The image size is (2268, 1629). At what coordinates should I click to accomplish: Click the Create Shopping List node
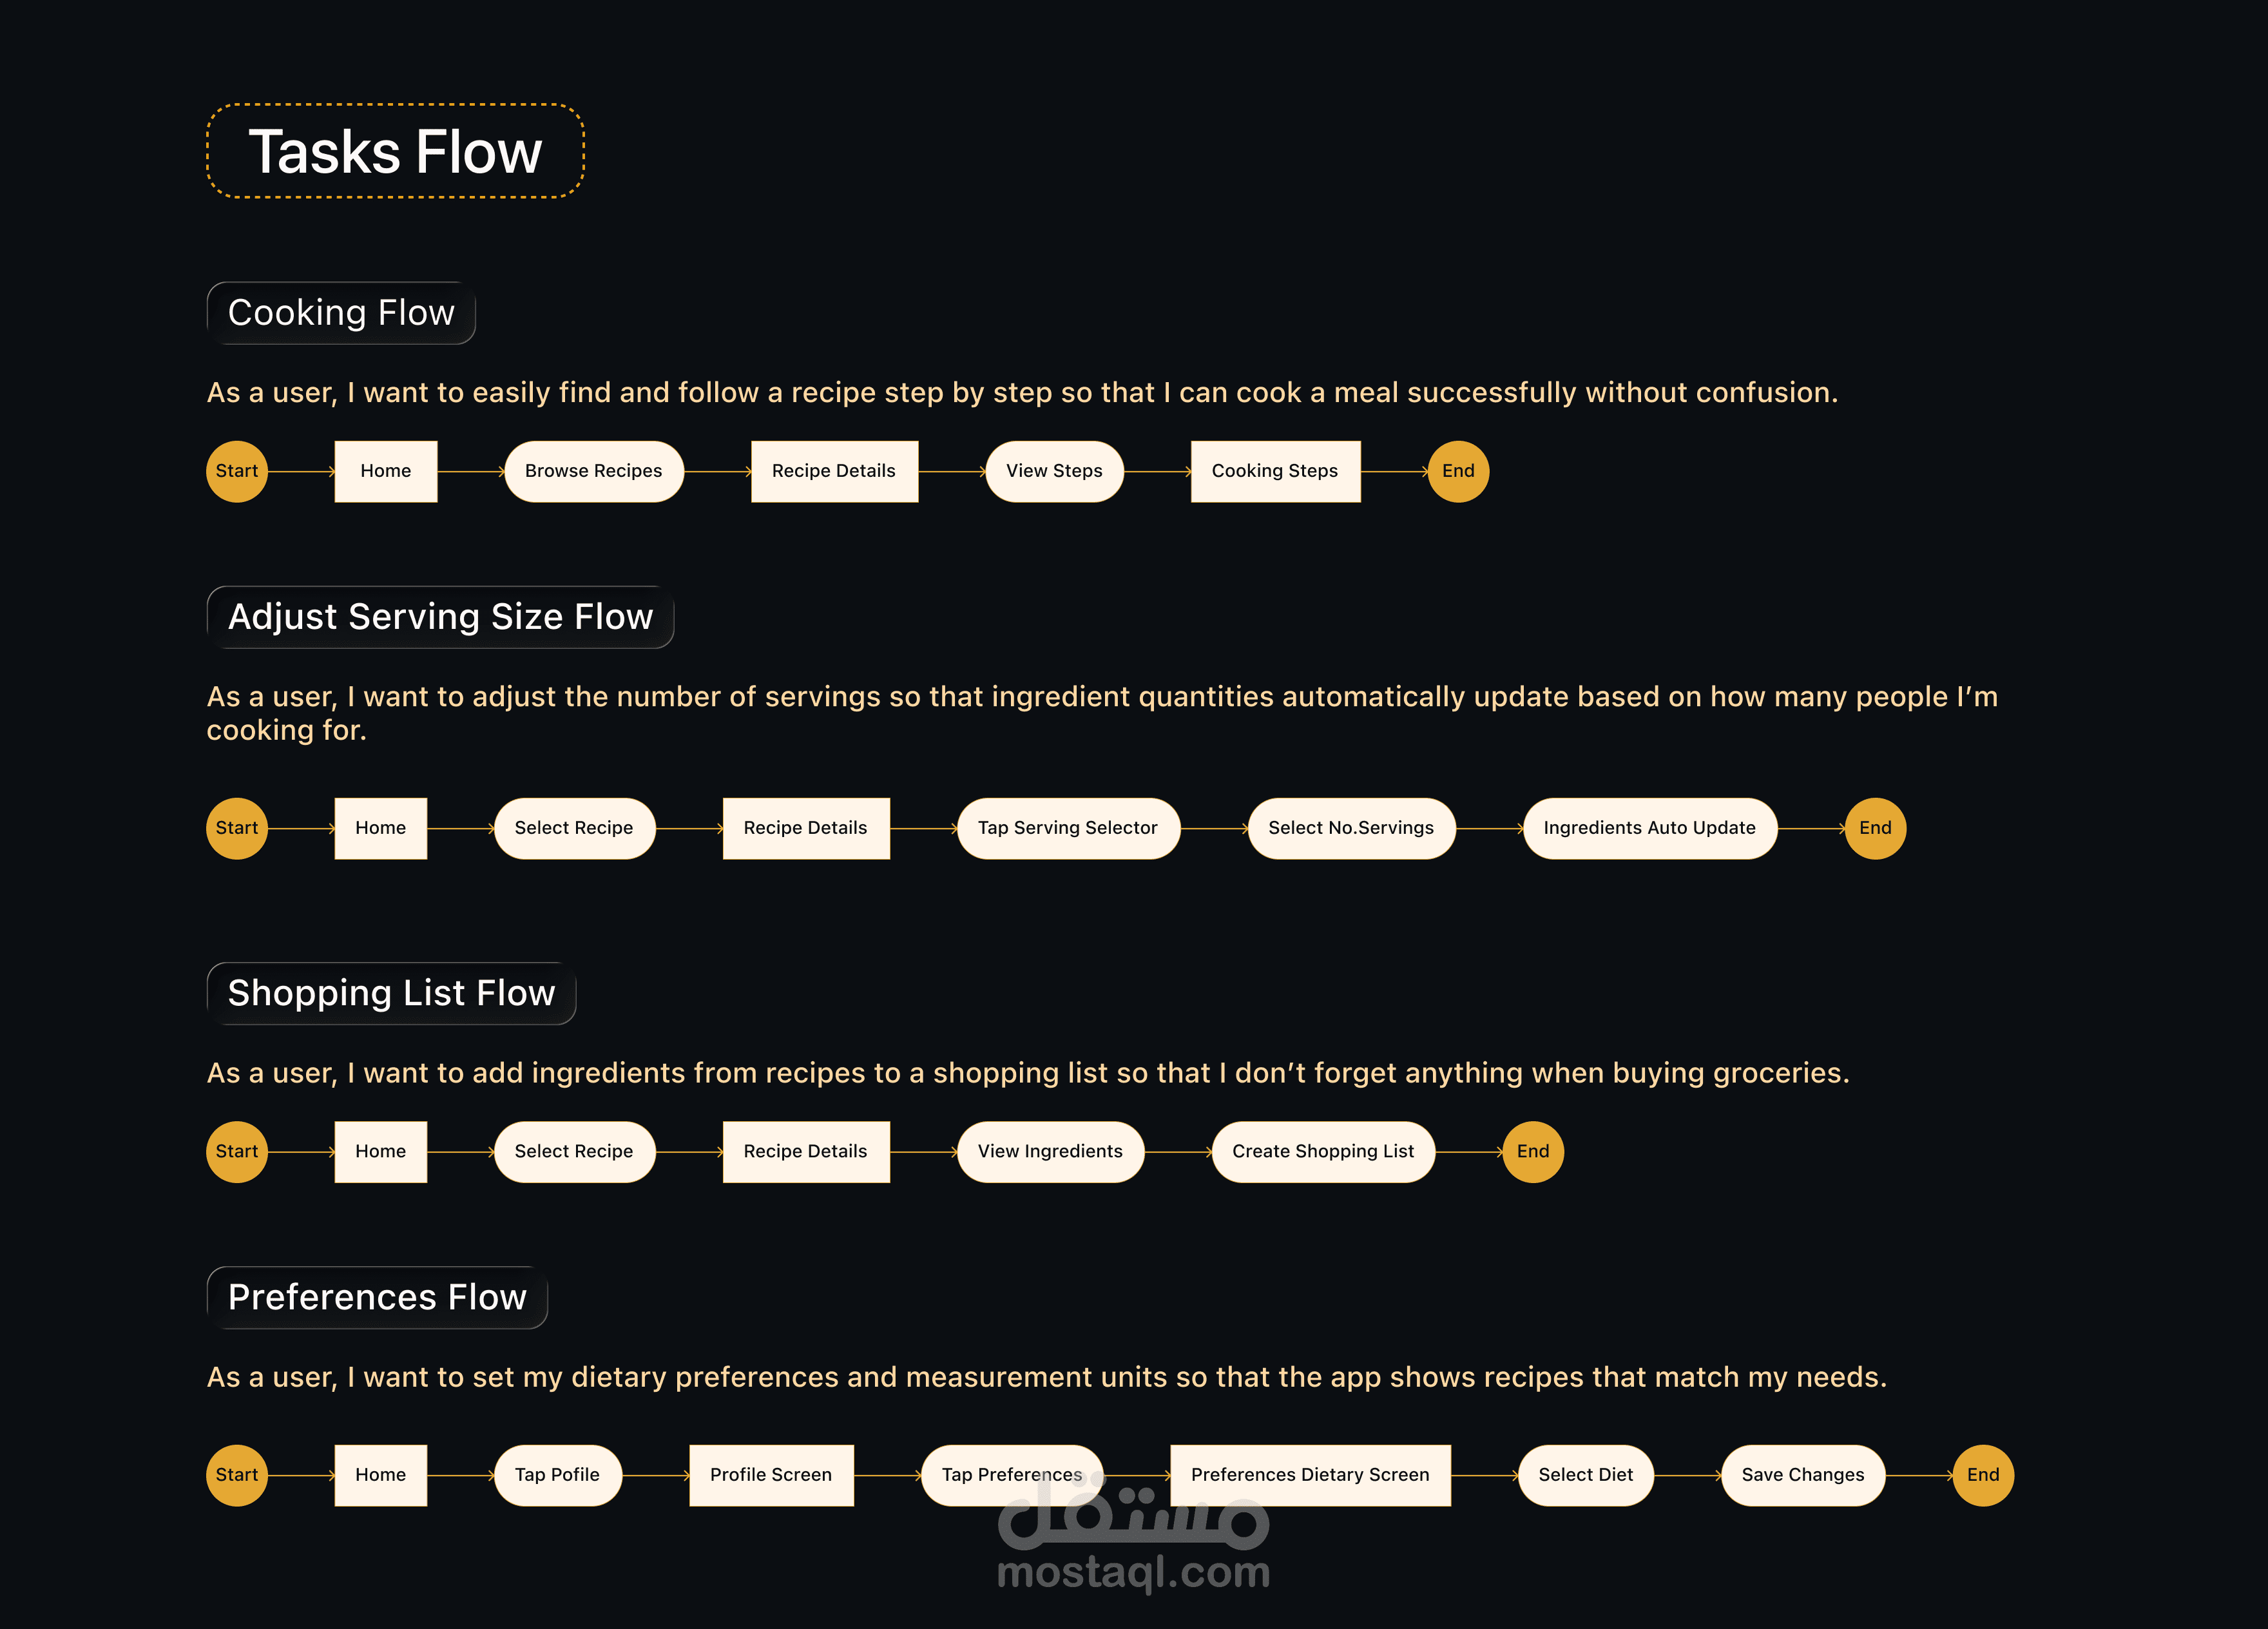click(1323, 1151)
